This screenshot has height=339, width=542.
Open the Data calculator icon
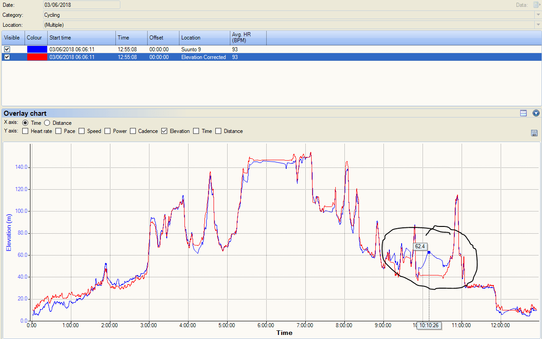[x=536, y=5]
